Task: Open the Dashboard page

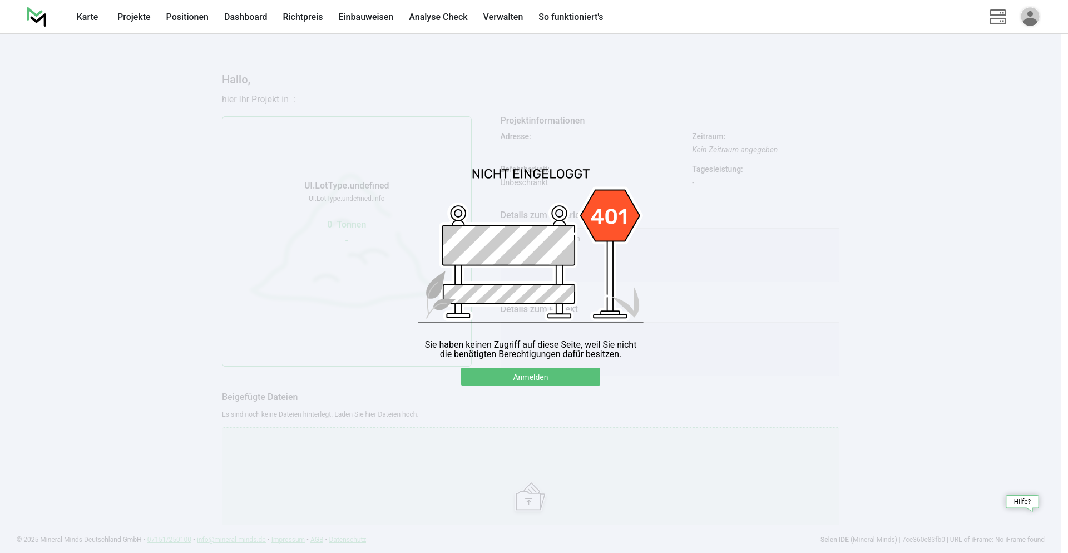Action: [x=245, y=17]
